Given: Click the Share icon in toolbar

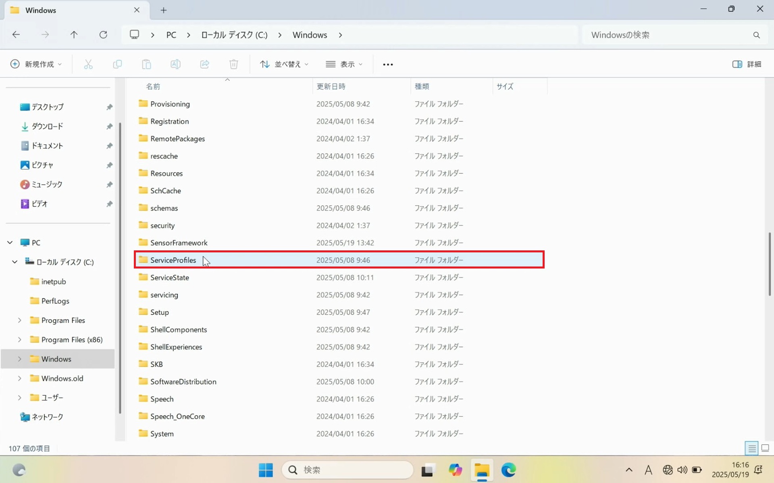Looking at the screenshot, I should [205, 64].
